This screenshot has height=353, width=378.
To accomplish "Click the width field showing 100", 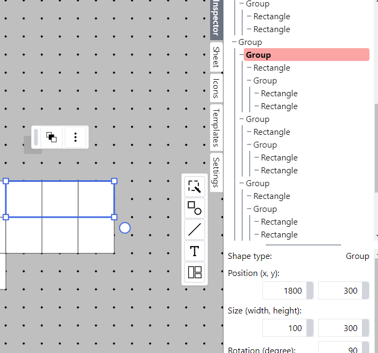I will (x=284, y=328).
